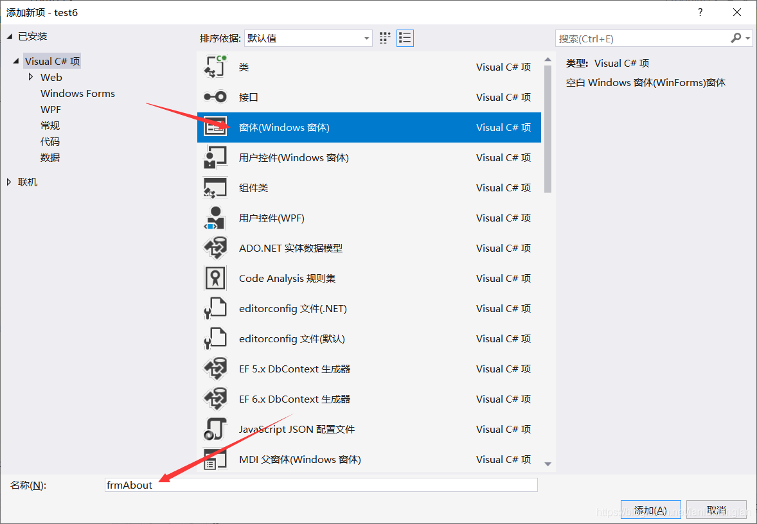The width and height of the screenshot is (757, 524).
Task: Select WPF category in tree
Action: (51, 110)
